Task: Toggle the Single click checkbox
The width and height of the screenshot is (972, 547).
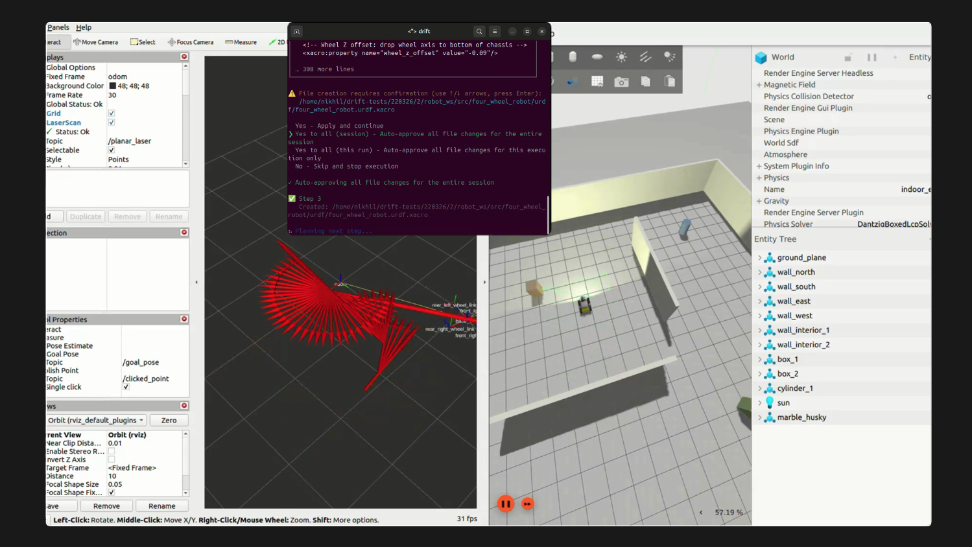Action: point(126,387)
